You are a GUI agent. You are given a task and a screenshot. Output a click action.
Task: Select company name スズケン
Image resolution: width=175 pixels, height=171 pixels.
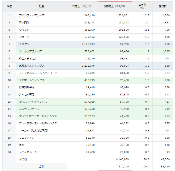24,44
